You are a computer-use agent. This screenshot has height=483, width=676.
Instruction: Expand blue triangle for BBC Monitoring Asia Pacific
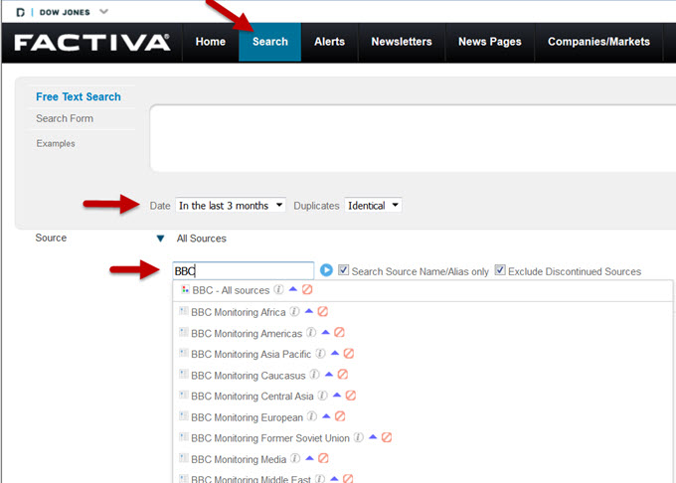335,353
